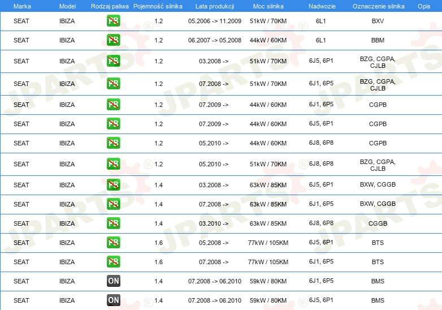Select engine code BXV
Viewport: 442px width, 310px height.
pyautogui.click(x=378, y=21)
